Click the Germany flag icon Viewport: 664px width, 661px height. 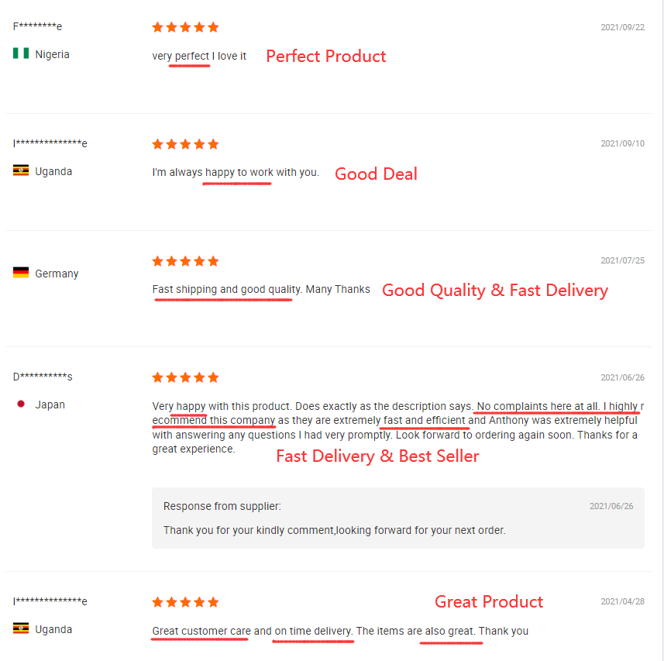pyautogui.click(x=21, y=273)
